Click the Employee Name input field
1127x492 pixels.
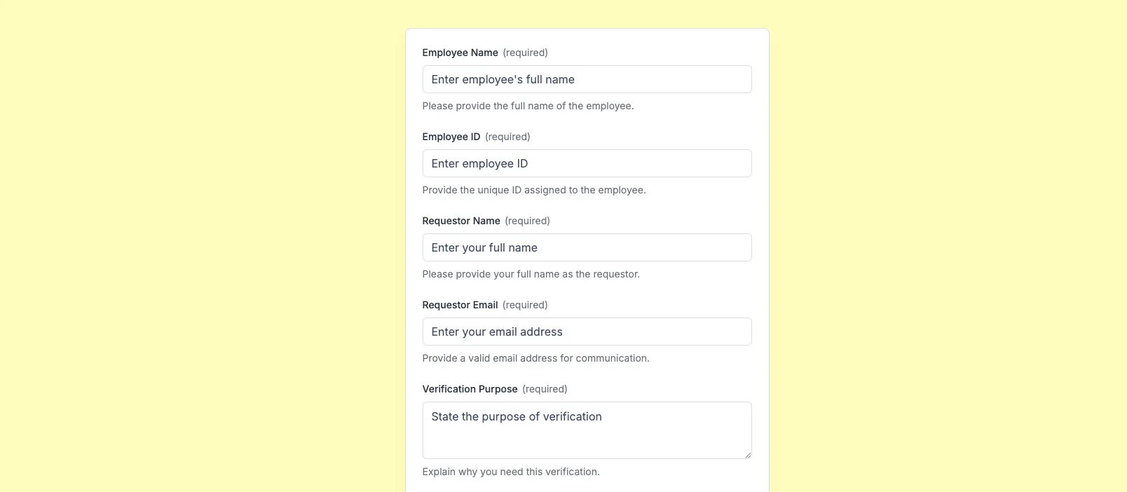[x=587, y=79]
